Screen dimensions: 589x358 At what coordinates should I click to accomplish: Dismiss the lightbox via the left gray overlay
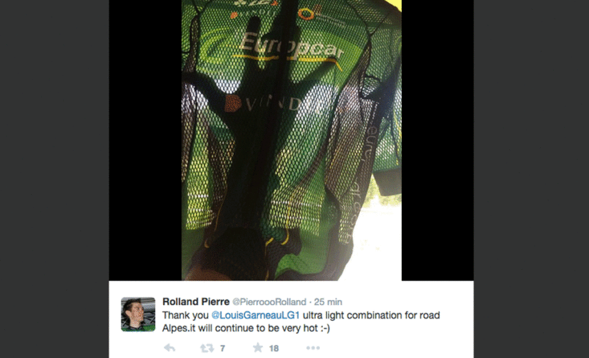(54, 179)
